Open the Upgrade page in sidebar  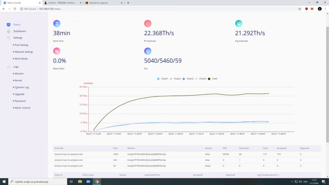(x=19, y=94)
